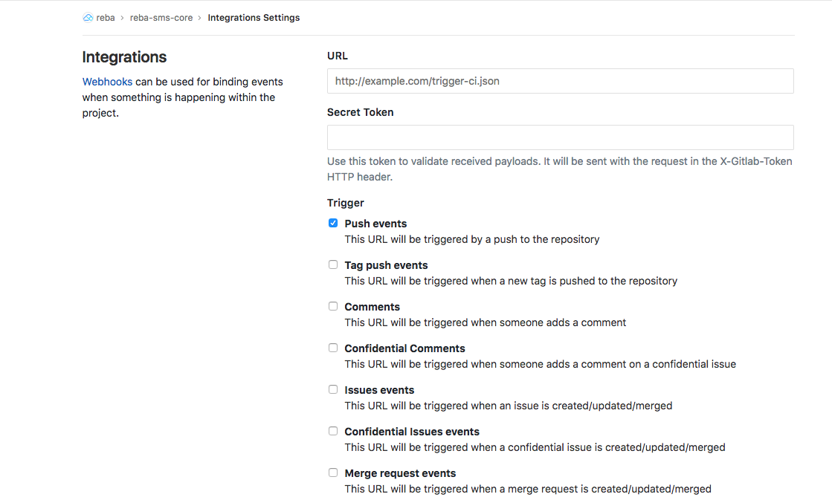Screen dimensions: 832x500
Task: Check the Issues events checkbox
Action: click(333, 389)
